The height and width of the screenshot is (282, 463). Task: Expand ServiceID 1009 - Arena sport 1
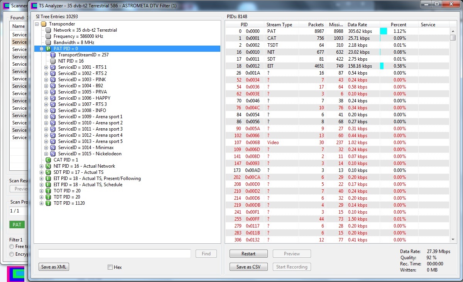[46, 117]
